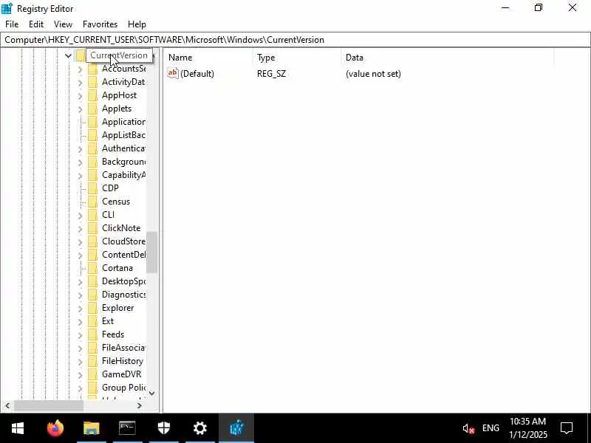The height and width of the screenshot is (443, 591).
Task: Click the REG_SZ type cell
Action: (271, 73)
